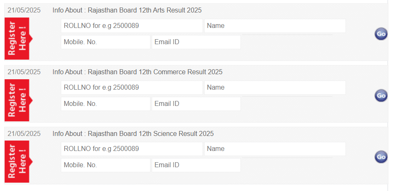
Task: Focus the Name field under Arts Result
Action: [x=275, y=26]
